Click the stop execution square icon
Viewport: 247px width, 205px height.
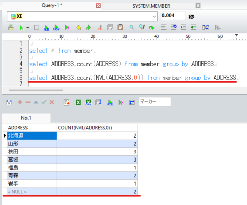pos(37,27)
